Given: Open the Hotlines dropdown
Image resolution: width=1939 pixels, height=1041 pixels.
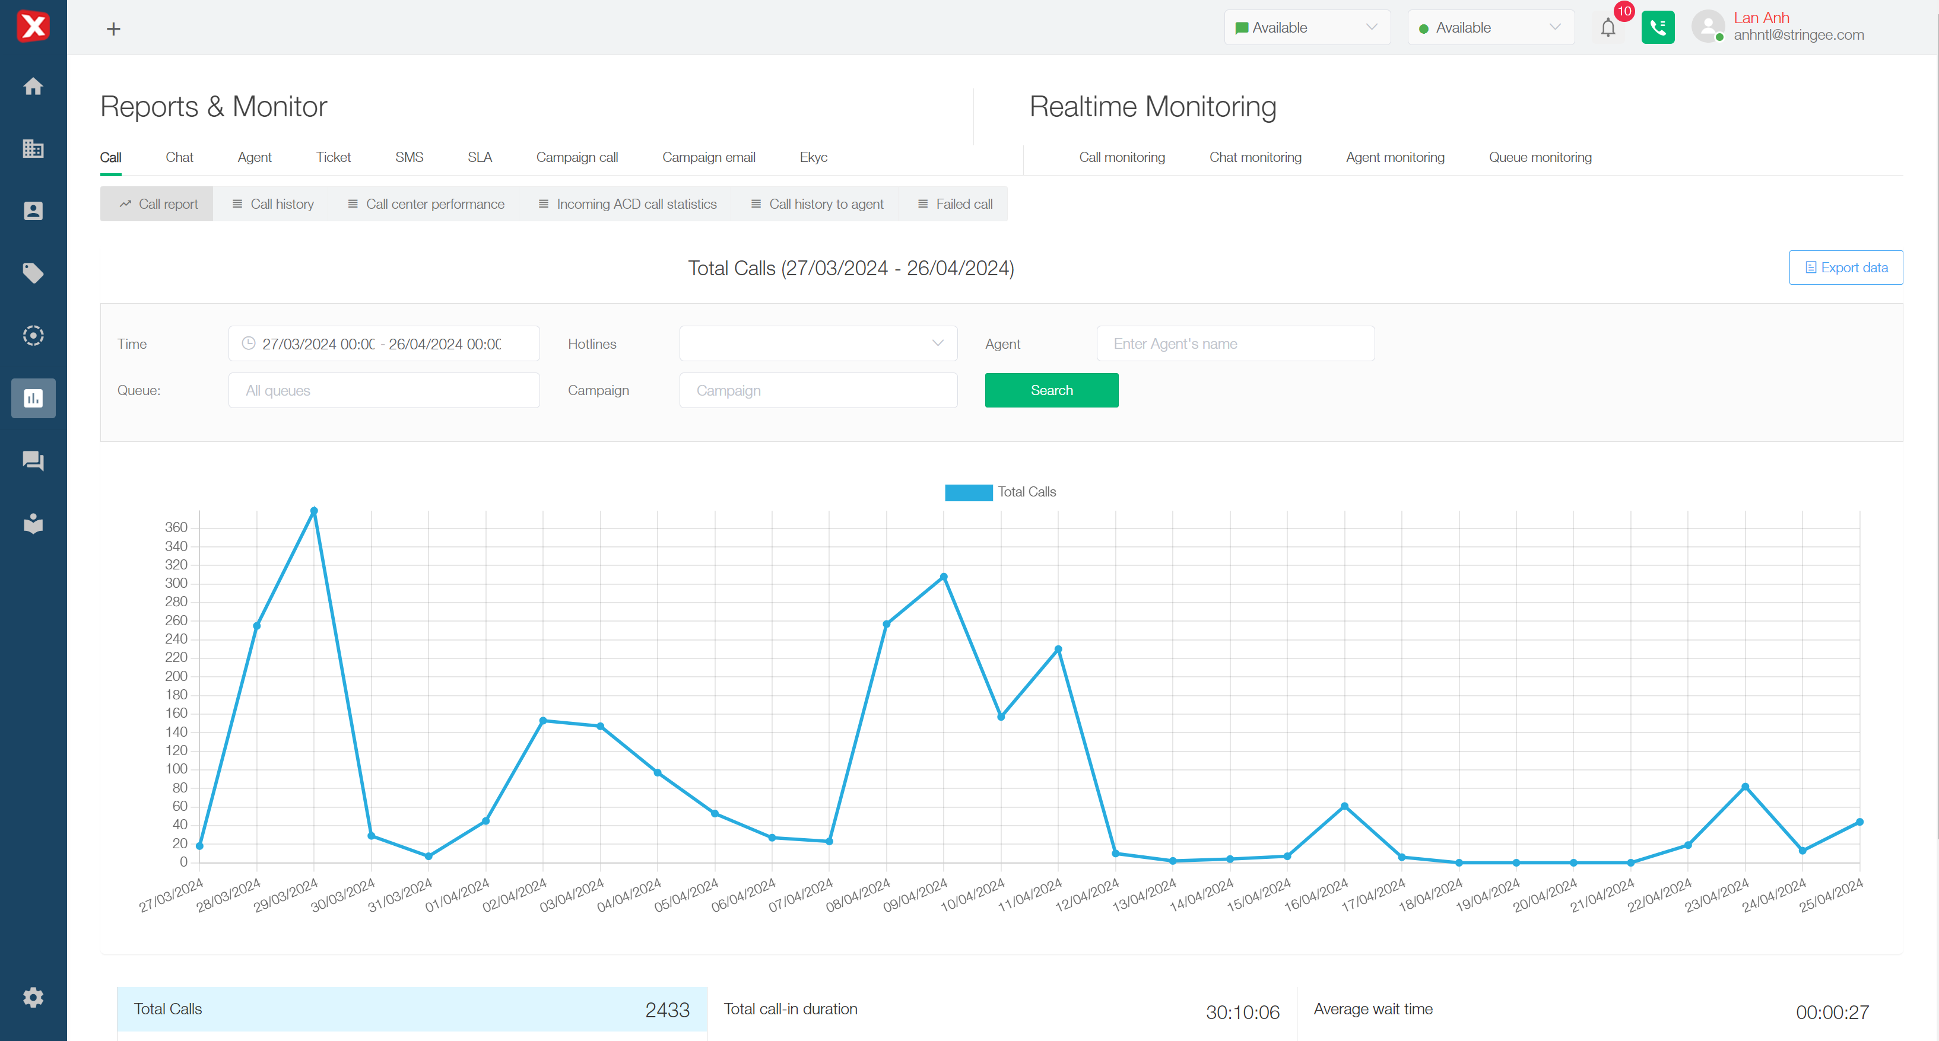Looking at the screenshot, I should pos(817,344).
